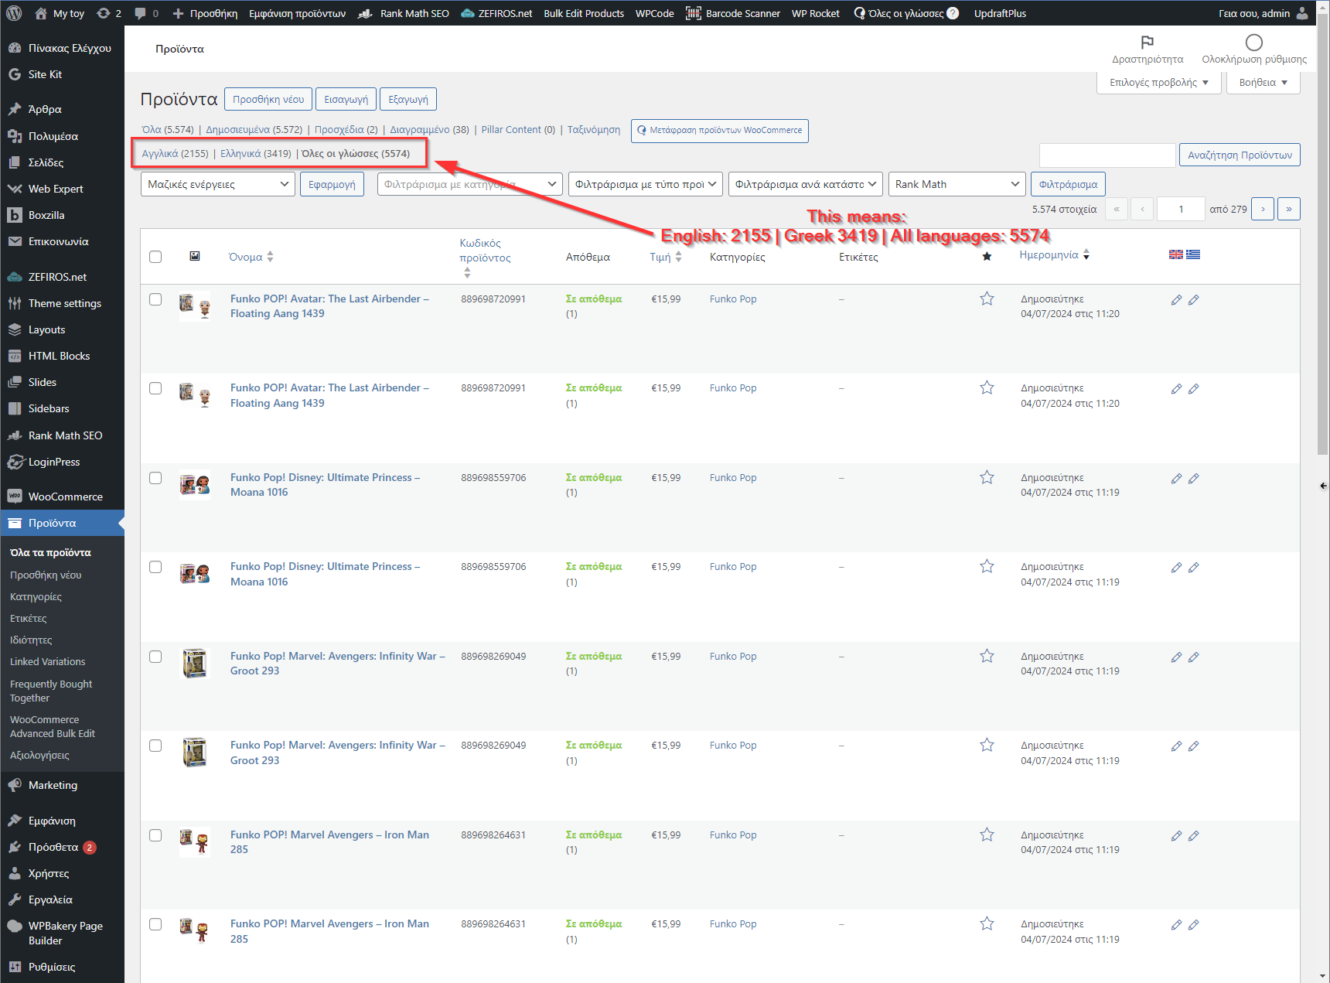Edit Greek translation of first Floating Aang row
This screenshot has width=1330, height=983.
pyautogui.click(x=1194, y=299)
